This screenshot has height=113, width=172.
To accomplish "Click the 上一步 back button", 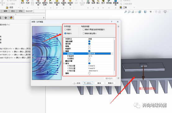I will pyautogui.click(x=76, y=83).
